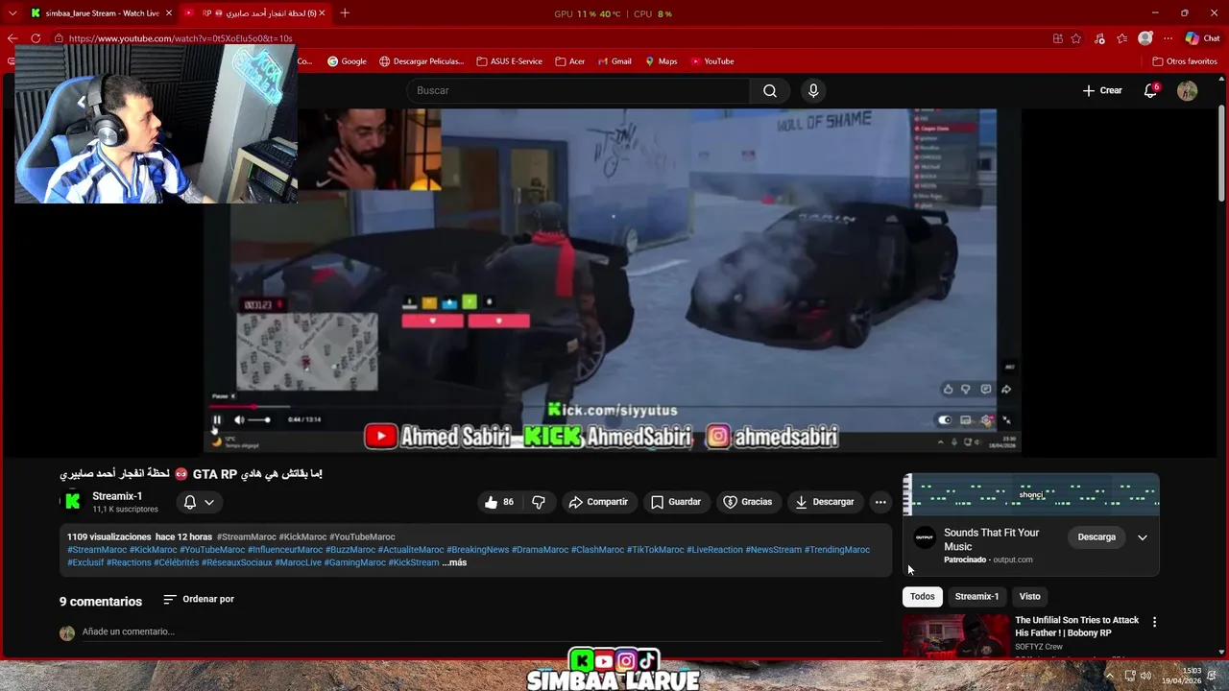1229x691 pixels.
Task: Pause the YouTube video
Action: coord(217,419)
